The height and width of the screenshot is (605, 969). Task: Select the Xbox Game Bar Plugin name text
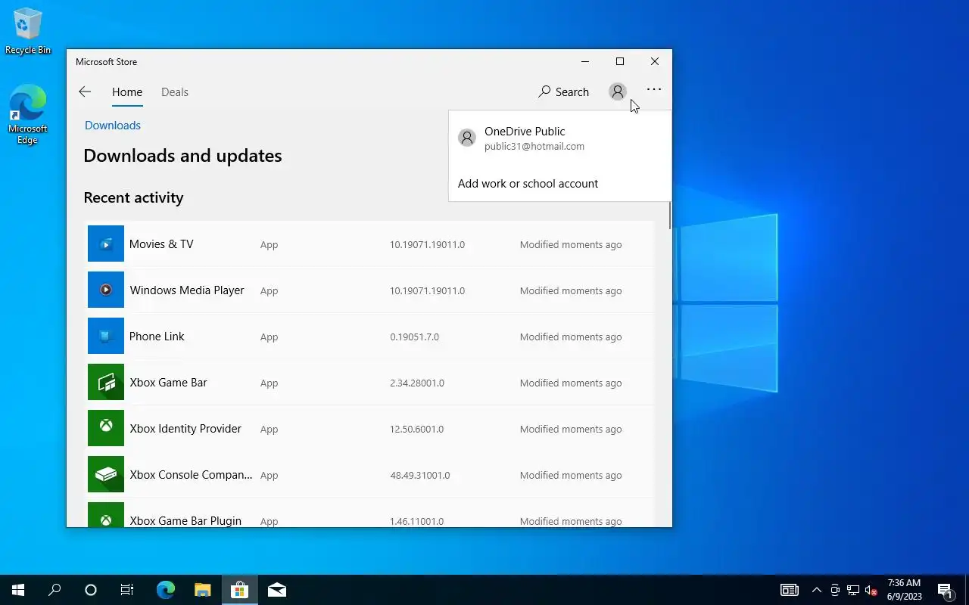click(185, 520)
